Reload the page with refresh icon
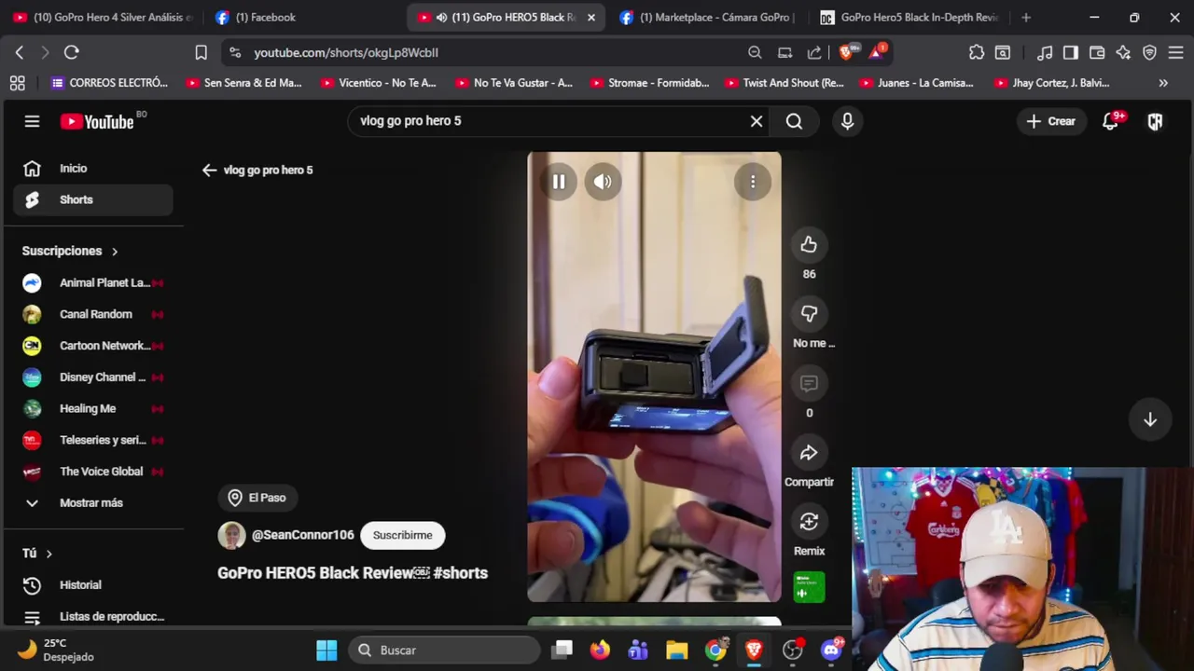The width and height of the screenshot is (1194, 671). click(72, 52)
